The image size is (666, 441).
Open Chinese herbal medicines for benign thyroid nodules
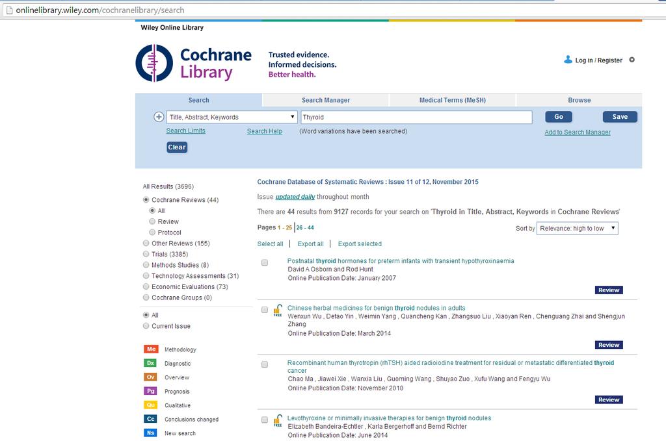(x=377, y=308)
